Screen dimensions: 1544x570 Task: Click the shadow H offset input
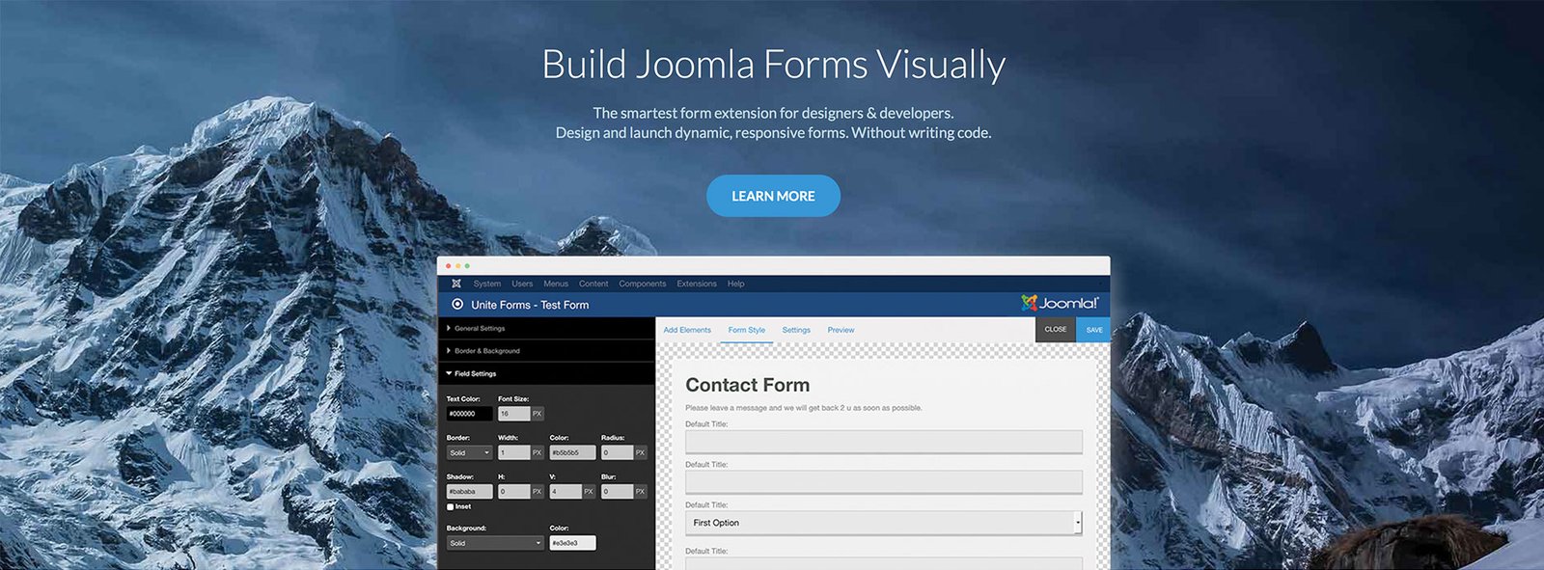pos(513,492)
